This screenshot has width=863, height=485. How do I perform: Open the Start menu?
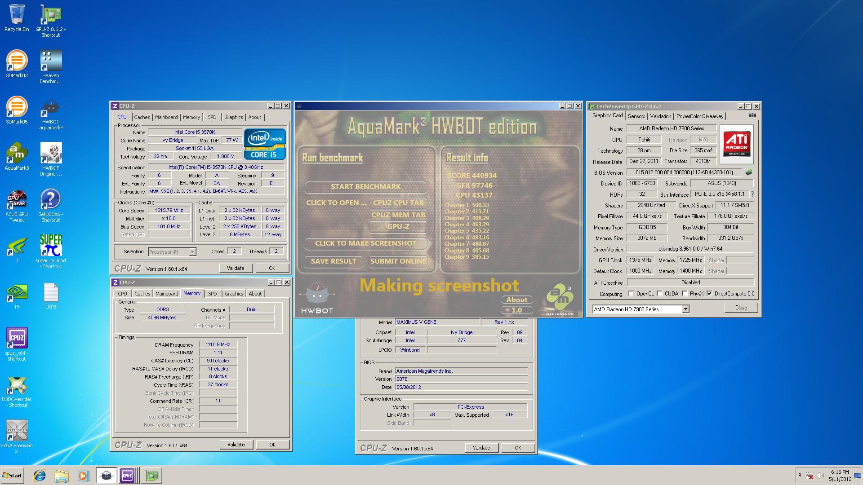(x=13, y=476)
